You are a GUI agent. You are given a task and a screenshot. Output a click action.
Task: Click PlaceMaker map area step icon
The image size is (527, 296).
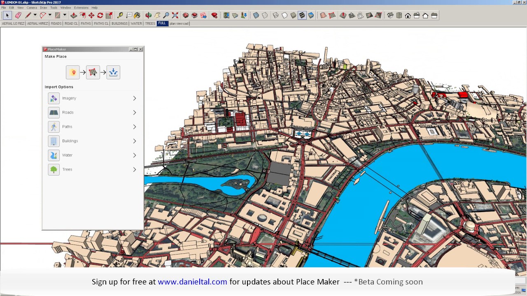(x=93, y=72)
